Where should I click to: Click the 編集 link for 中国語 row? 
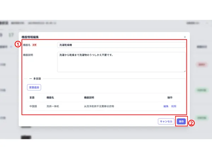click(x=166, y=106)
